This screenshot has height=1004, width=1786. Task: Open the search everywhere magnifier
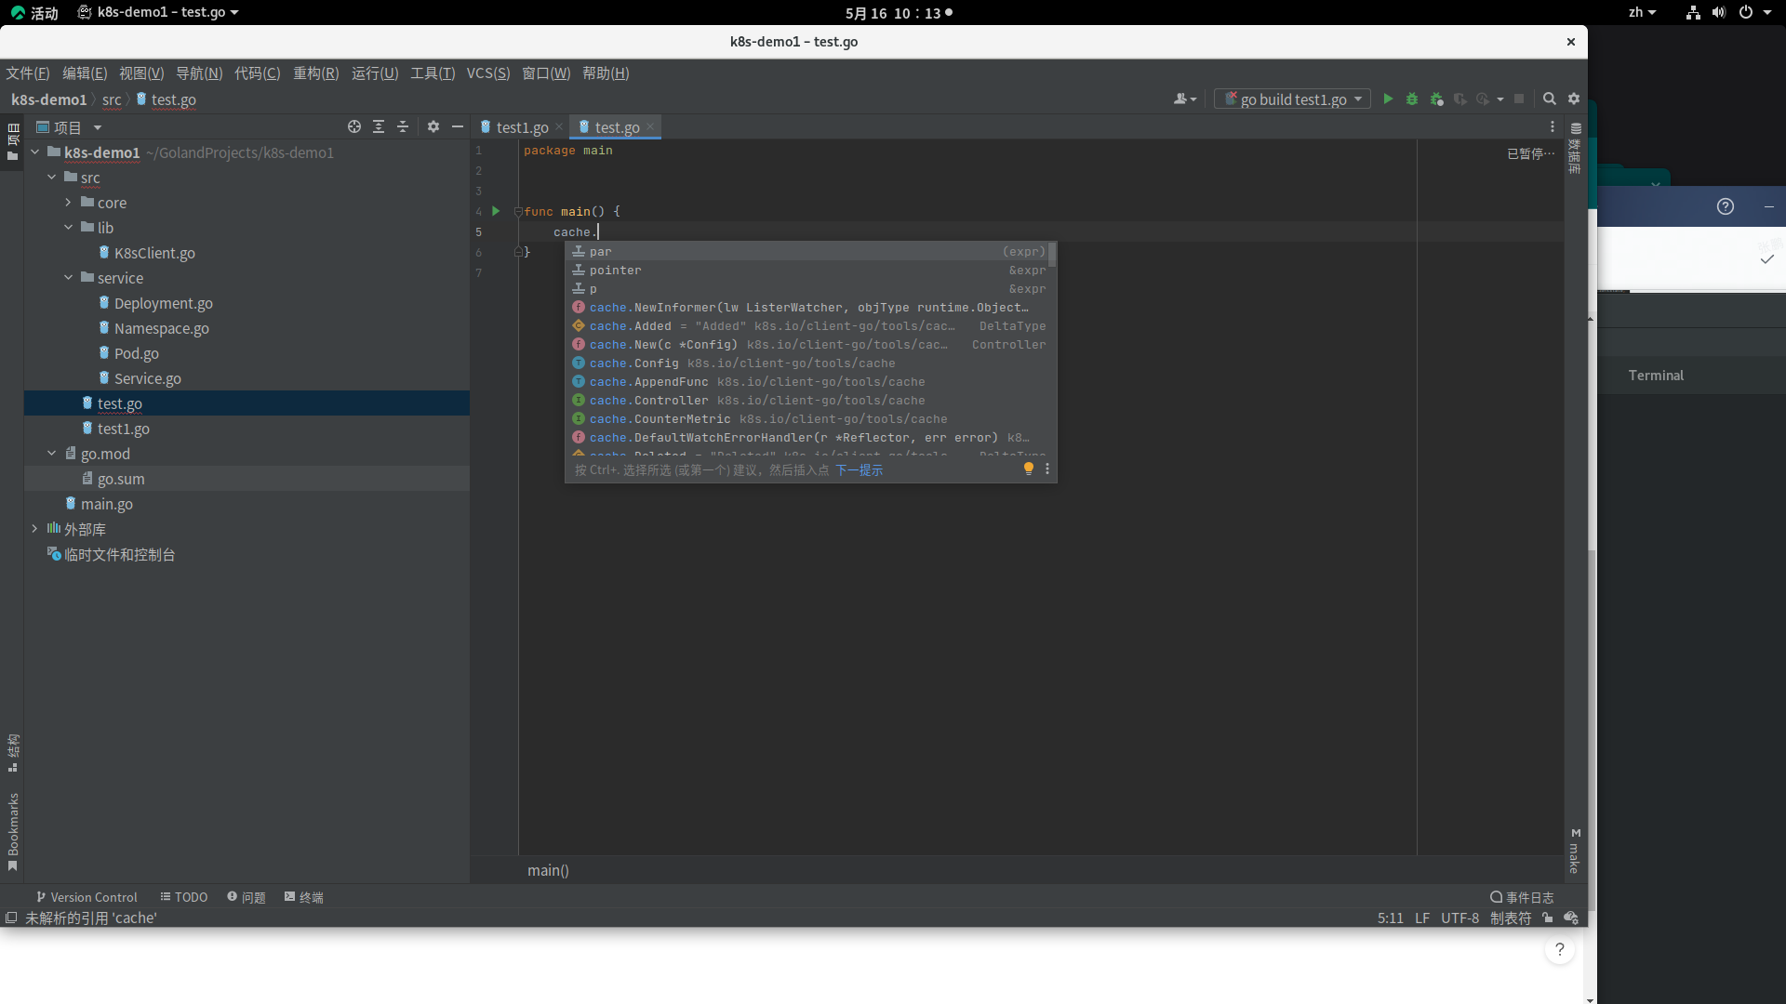(x=1550, y=99)
